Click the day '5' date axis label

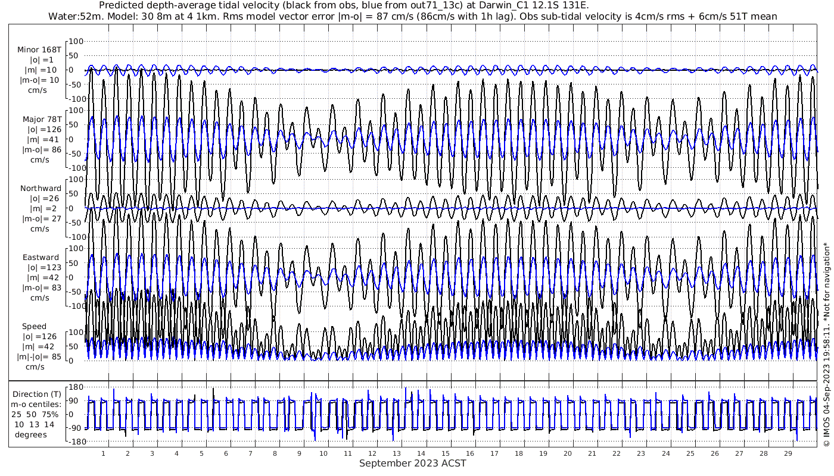tap(201, 453)
